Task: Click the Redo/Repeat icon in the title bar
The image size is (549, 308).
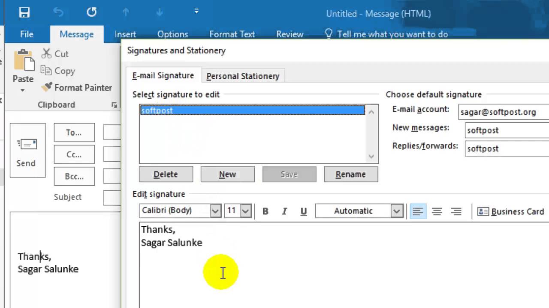Action: point(91,12)
